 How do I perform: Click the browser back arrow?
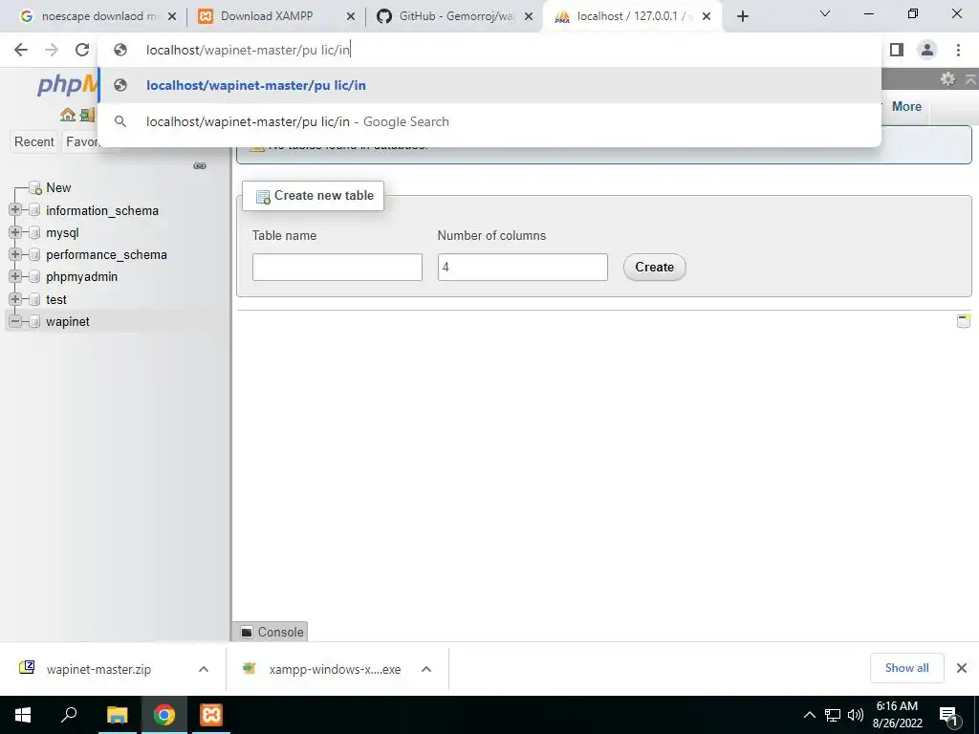pos(21,50)
